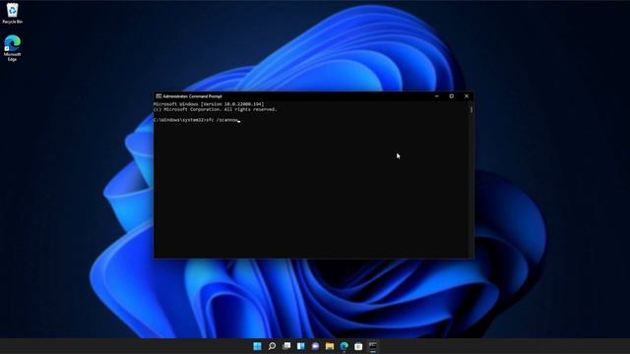Open Task View on the taskbar
Image resolution: width=630 pixels, height=354 pixels.
click(286, 346)
